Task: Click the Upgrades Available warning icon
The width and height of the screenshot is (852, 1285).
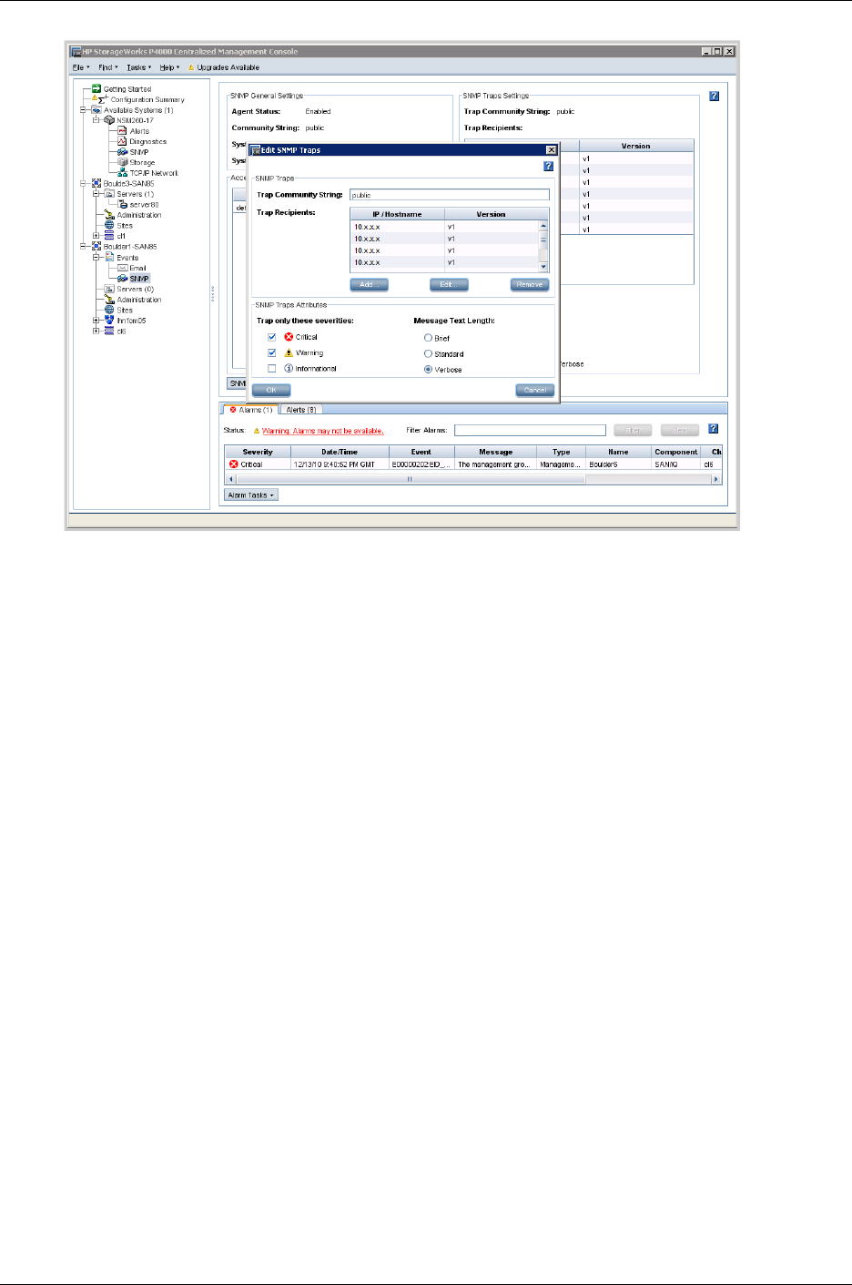Action: coord(191,67)
